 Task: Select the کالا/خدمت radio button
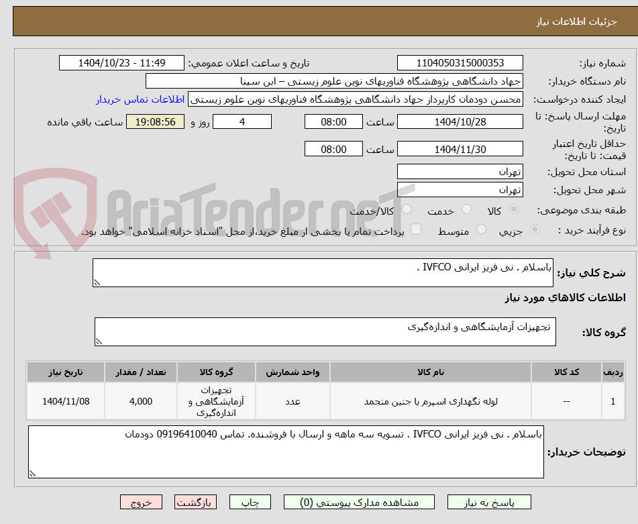coord(407,209)
